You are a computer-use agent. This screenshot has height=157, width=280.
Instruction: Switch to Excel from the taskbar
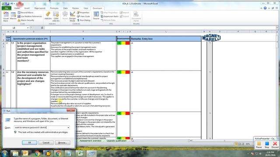pos(80,153)
